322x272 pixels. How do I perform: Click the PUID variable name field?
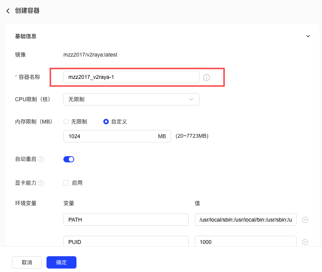coord(126,242)
